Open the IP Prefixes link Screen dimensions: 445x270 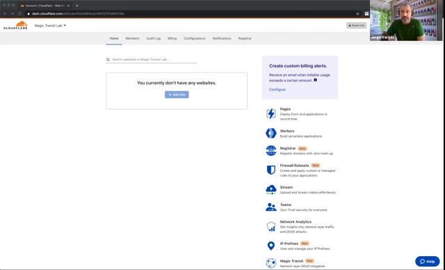(289, 244)
